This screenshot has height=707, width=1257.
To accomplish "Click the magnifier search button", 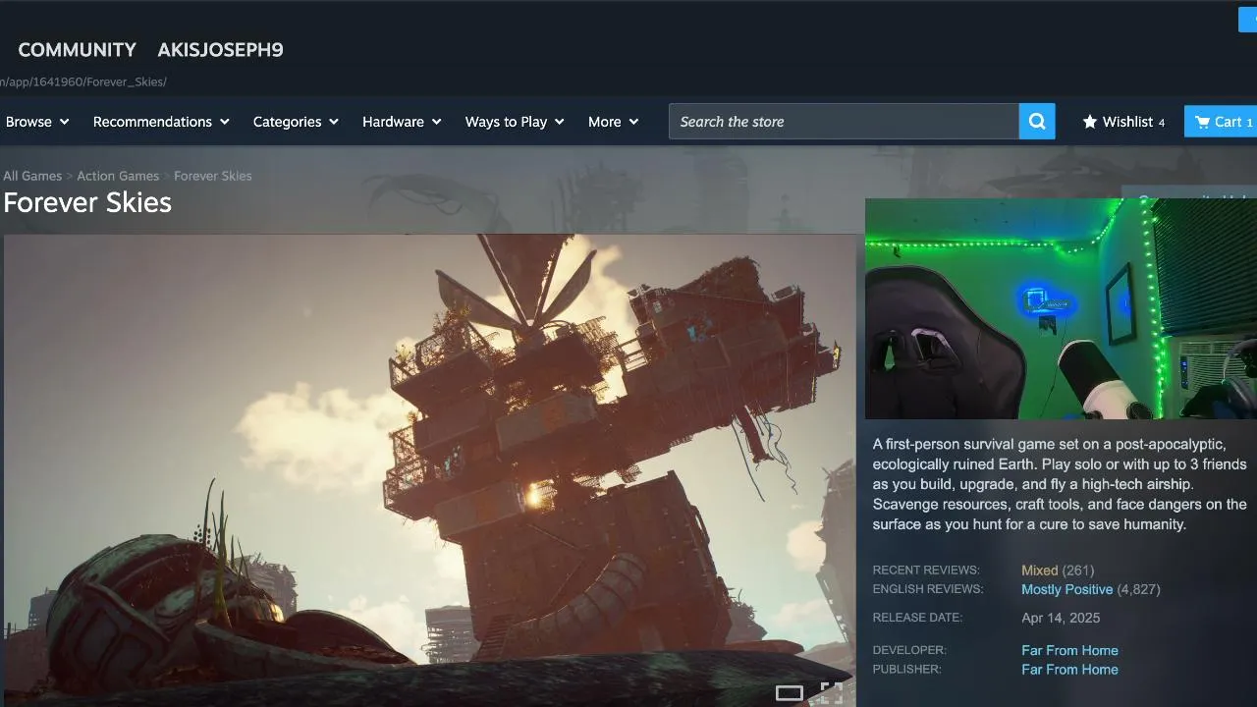I will point(1037,122).
